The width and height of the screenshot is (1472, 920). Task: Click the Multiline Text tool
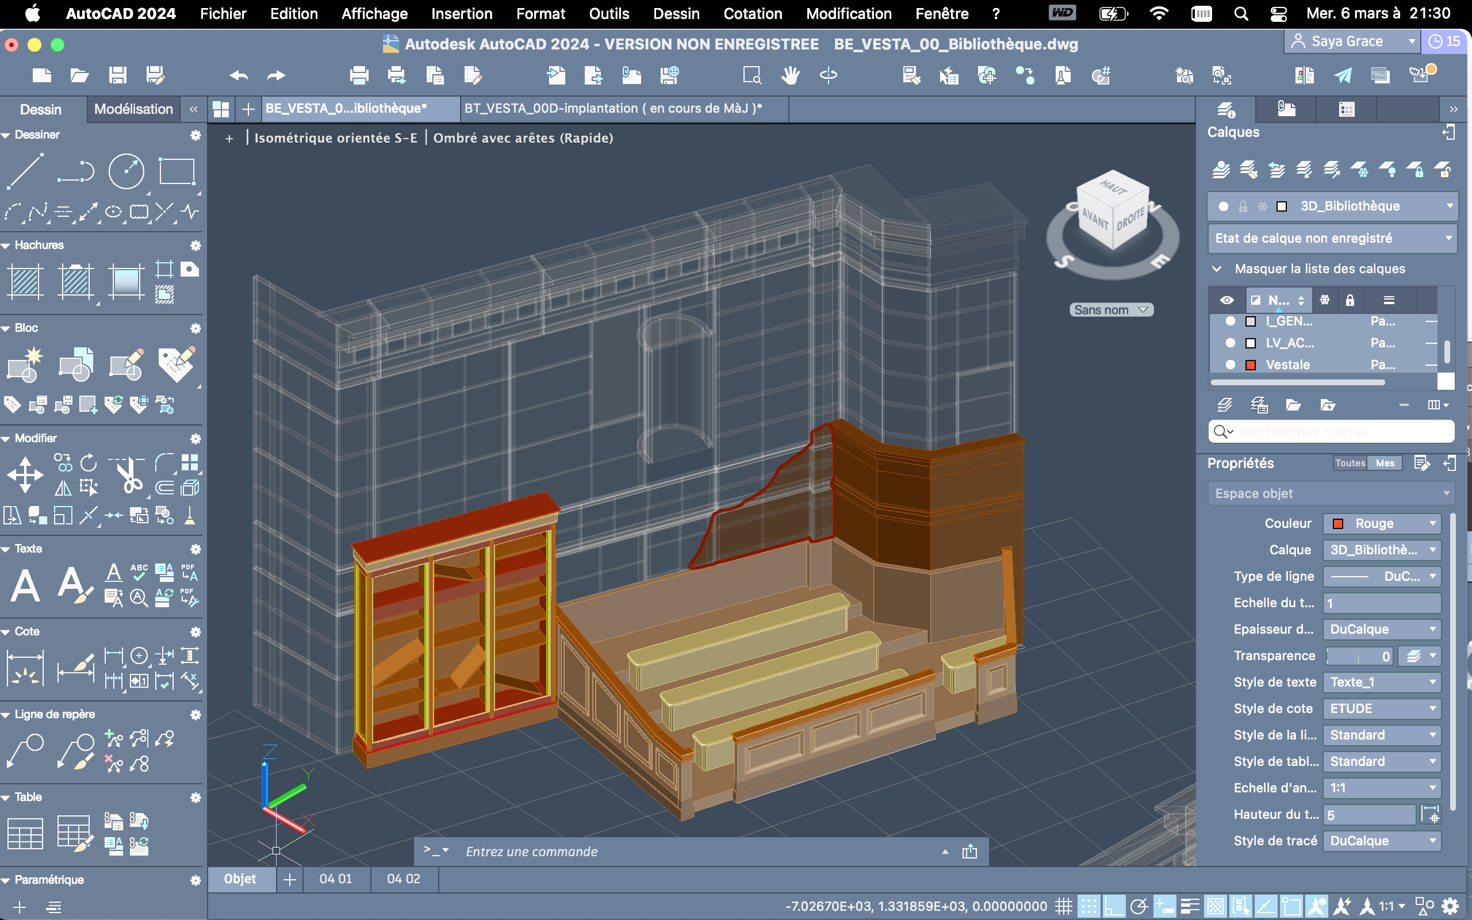pyautogui.click(x=25, y=586)
